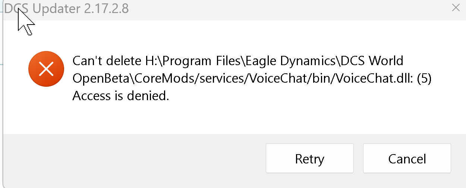The height and width of the screenshot is (188, 466).
Task: Click the error code (5) in message
Action: pos(424,79)
